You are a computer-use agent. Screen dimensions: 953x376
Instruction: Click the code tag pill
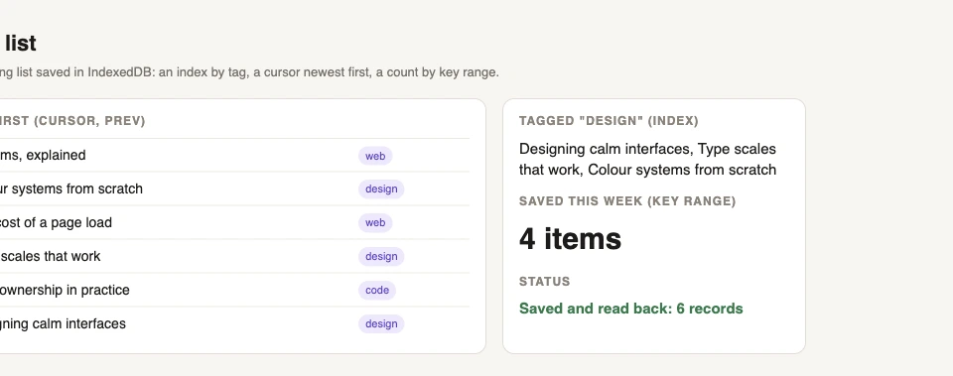pyautogui.click(x=377, y=291)
